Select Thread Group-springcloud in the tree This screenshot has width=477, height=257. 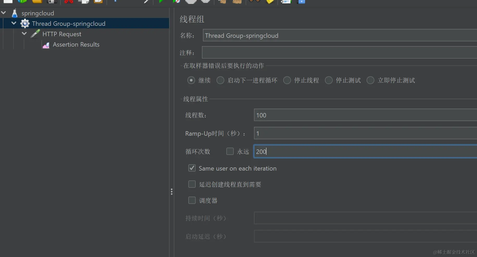pos(69,24)
